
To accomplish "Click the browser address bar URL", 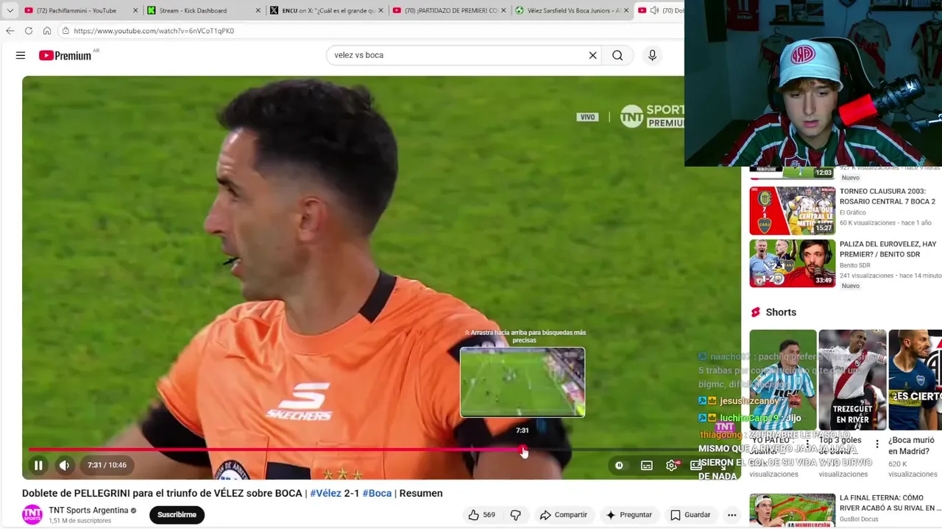I will [154, 31].
